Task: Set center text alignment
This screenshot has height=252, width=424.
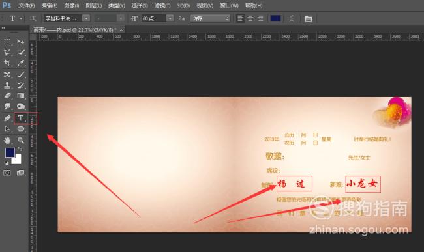Action: (x=250, y=18)
